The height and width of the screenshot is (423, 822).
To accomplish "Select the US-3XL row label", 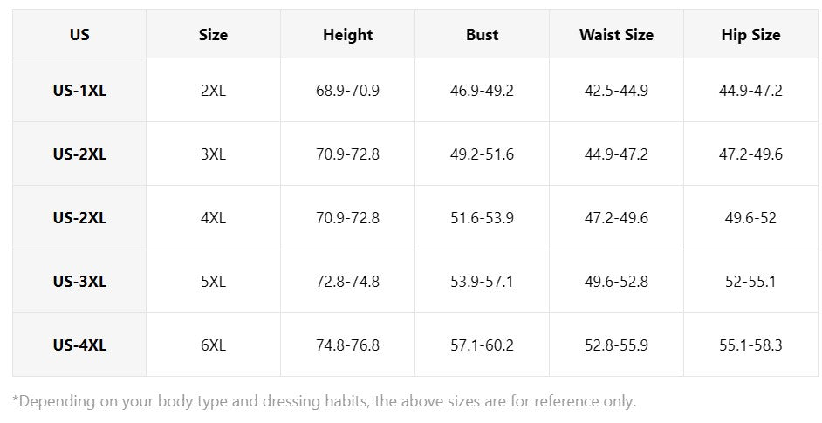I will coord(79,282).
